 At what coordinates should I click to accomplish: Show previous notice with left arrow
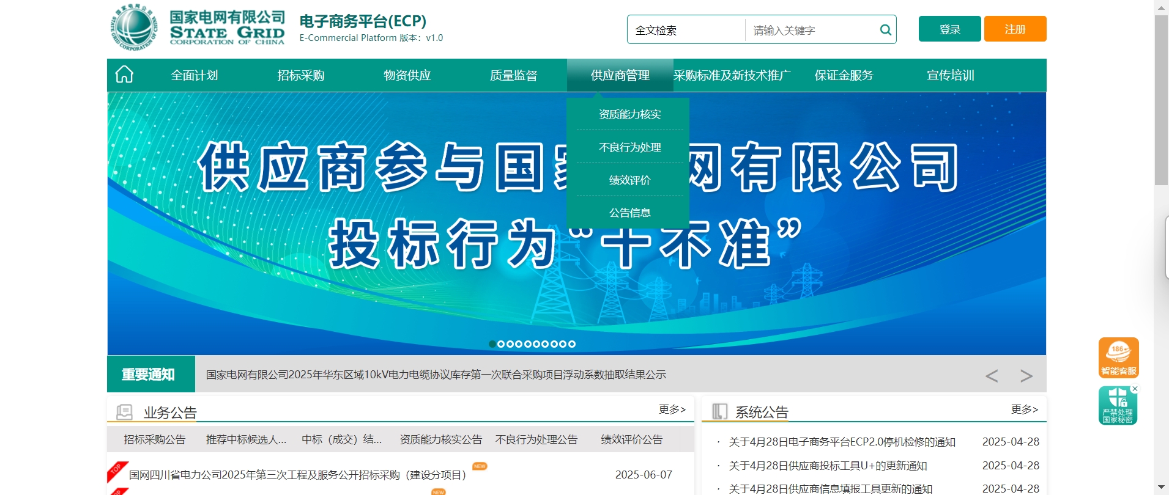[992, 376]
